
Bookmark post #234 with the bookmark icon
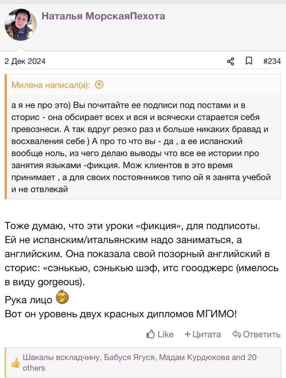pyautogui.click(x=249, y=61)
